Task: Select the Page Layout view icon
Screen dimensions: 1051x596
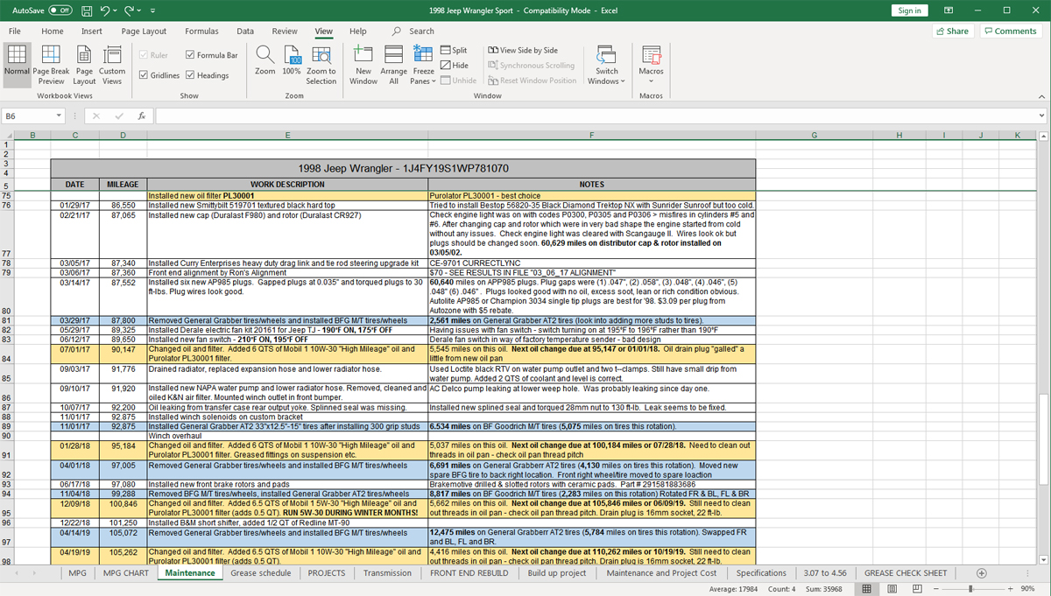Action: (x=84, y=56)
